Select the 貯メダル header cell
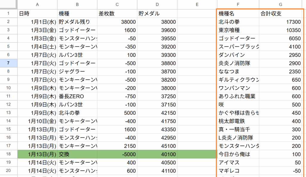The image size is (306, 177). (x=157, y=13)
